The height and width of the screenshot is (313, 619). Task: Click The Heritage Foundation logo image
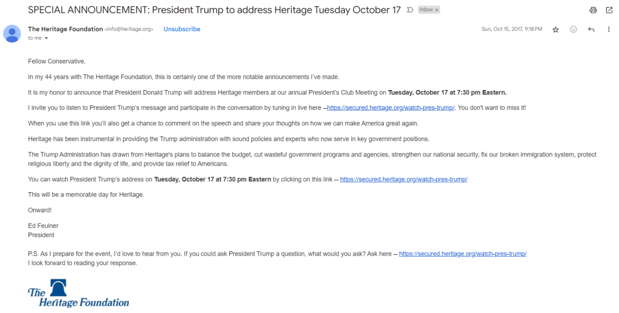point(78,293)
